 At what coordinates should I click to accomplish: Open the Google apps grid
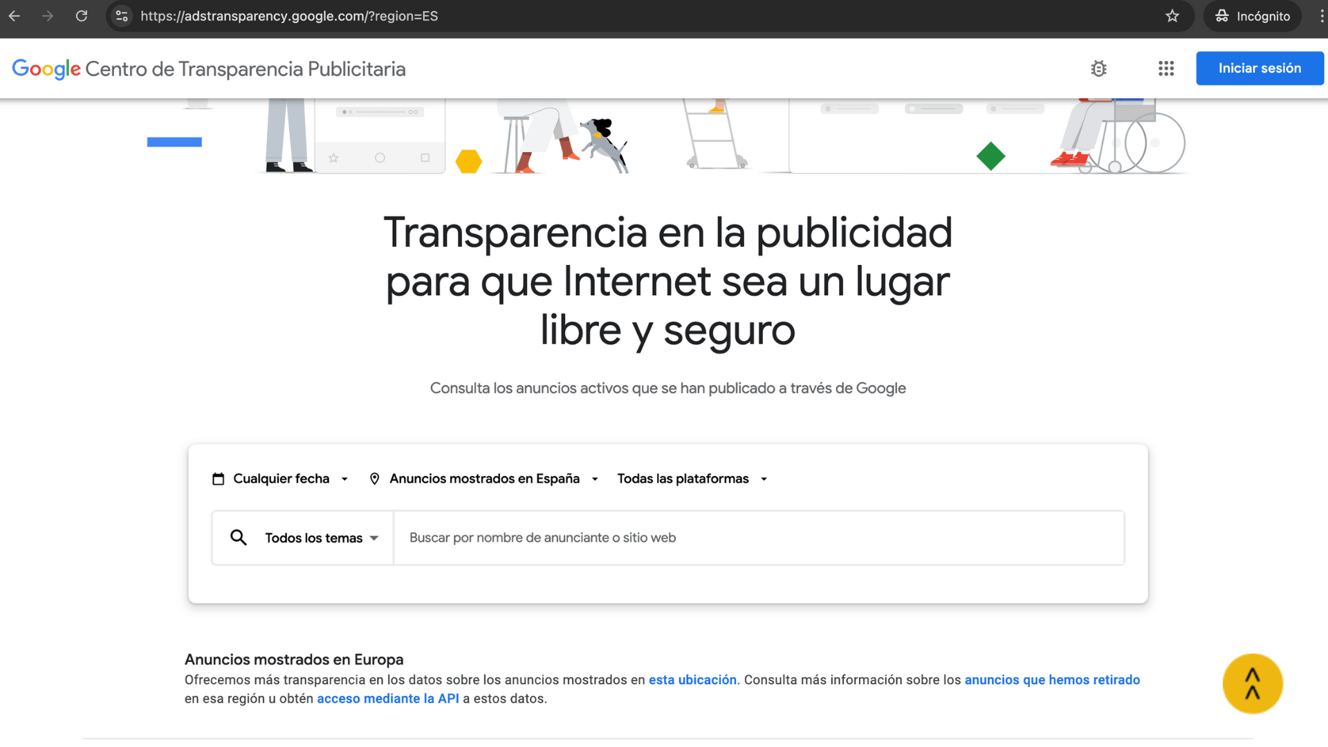[x=1166, y=68]
